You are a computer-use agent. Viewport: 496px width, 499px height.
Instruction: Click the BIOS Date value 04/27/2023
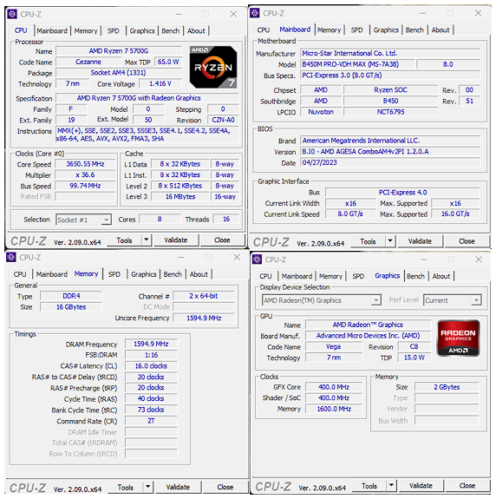[x=390, y=162]
